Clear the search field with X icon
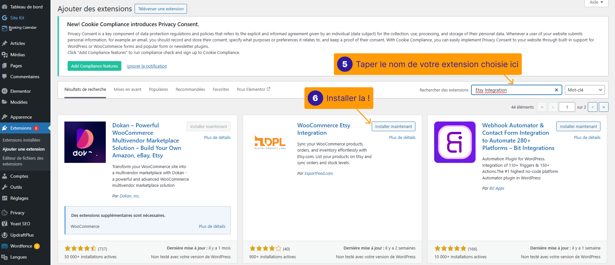This screenshot has width=615, height=265. (x=556, y=90)
